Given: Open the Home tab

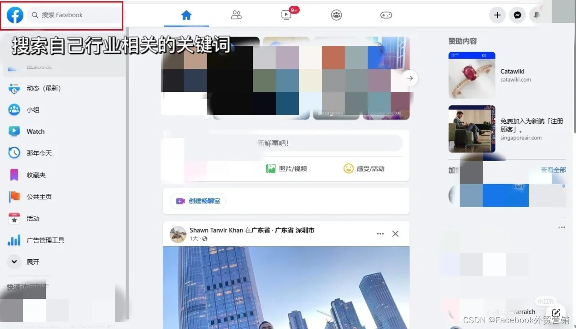Looking at the screenshot, I should [186, 15].
